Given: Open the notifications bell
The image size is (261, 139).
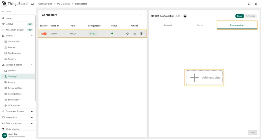Looking at the screenshot, I should coord(256,4).
